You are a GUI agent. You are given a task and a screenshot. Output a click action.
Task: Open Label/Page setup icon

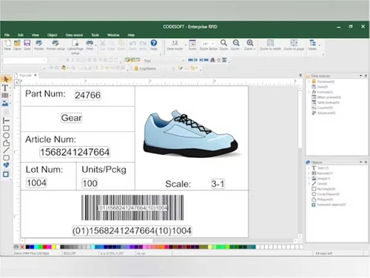(75, 43)
